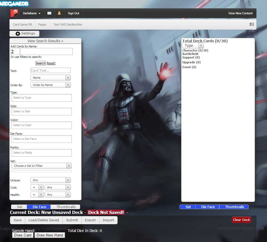Screen dimensions: 267x242
Task: Switch search panel to Die Face view
Action: pyautogui.click(x=39, y=207)
